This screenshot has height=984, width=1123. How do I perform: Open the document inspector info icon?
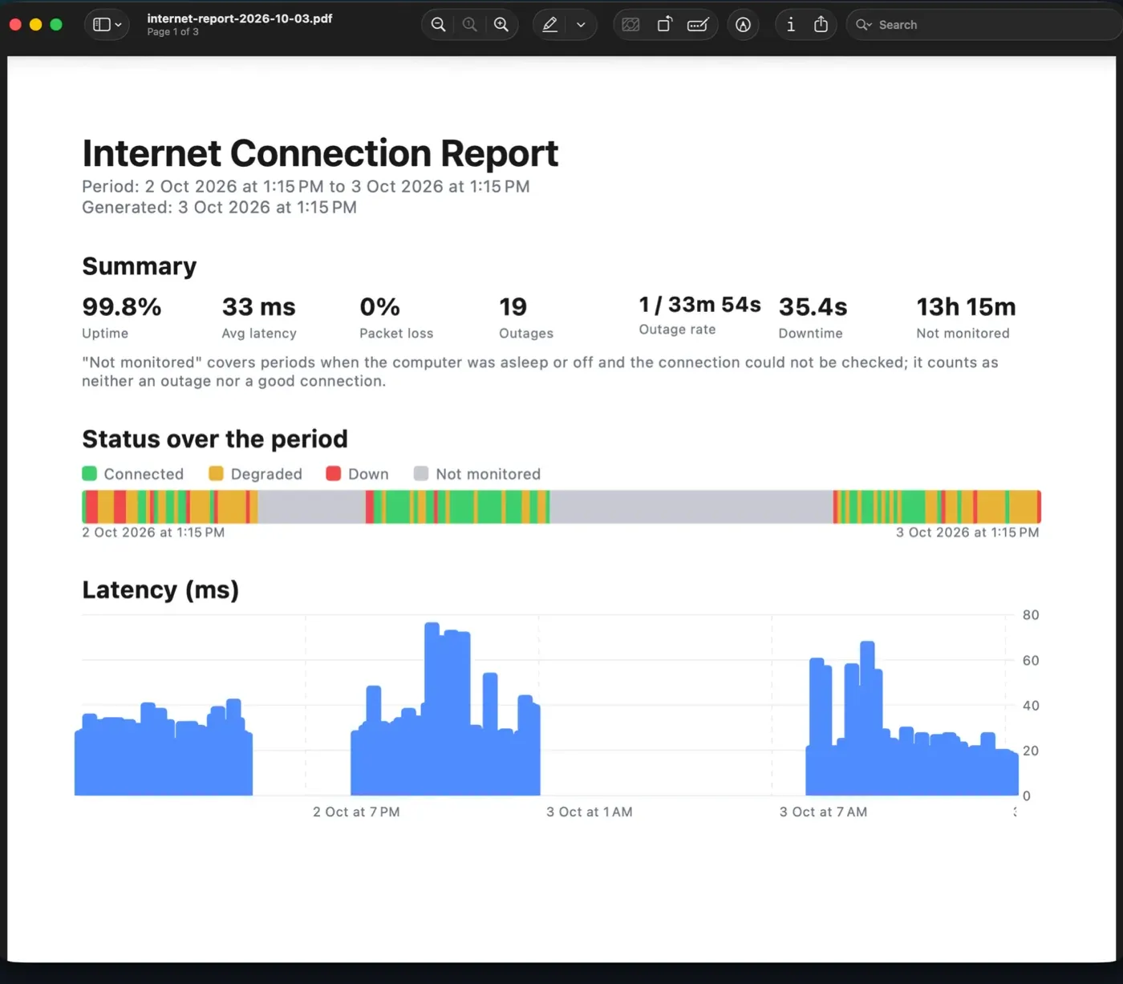pos(791,25)
